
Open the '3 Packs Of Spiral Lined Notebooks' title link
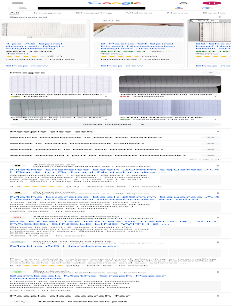pos(138,46)
